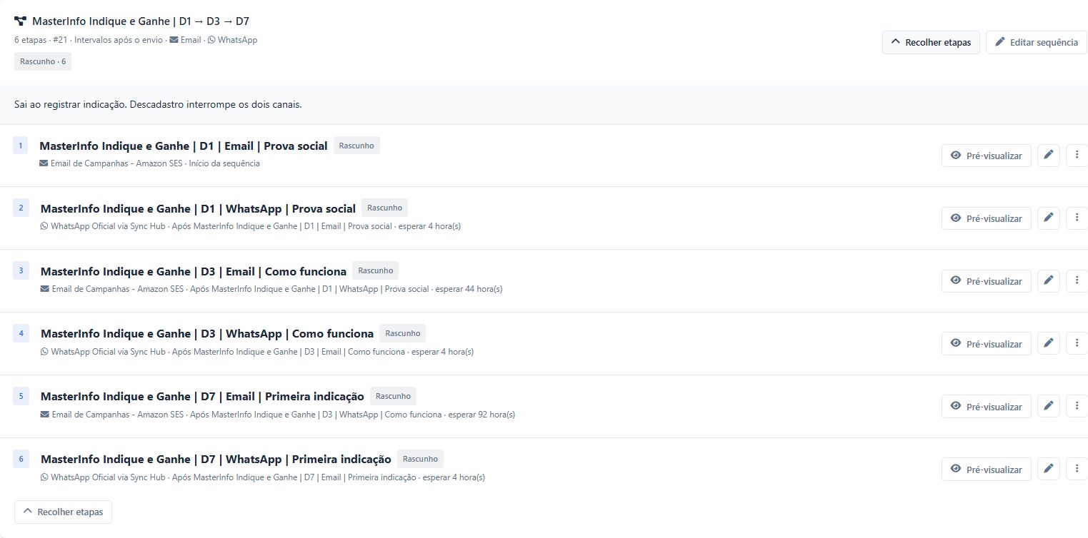The height and width of the screenshot is (538, 1088).
Task: Edit the D7 Email Primeira indicação step
Action: click(1049, 407)
